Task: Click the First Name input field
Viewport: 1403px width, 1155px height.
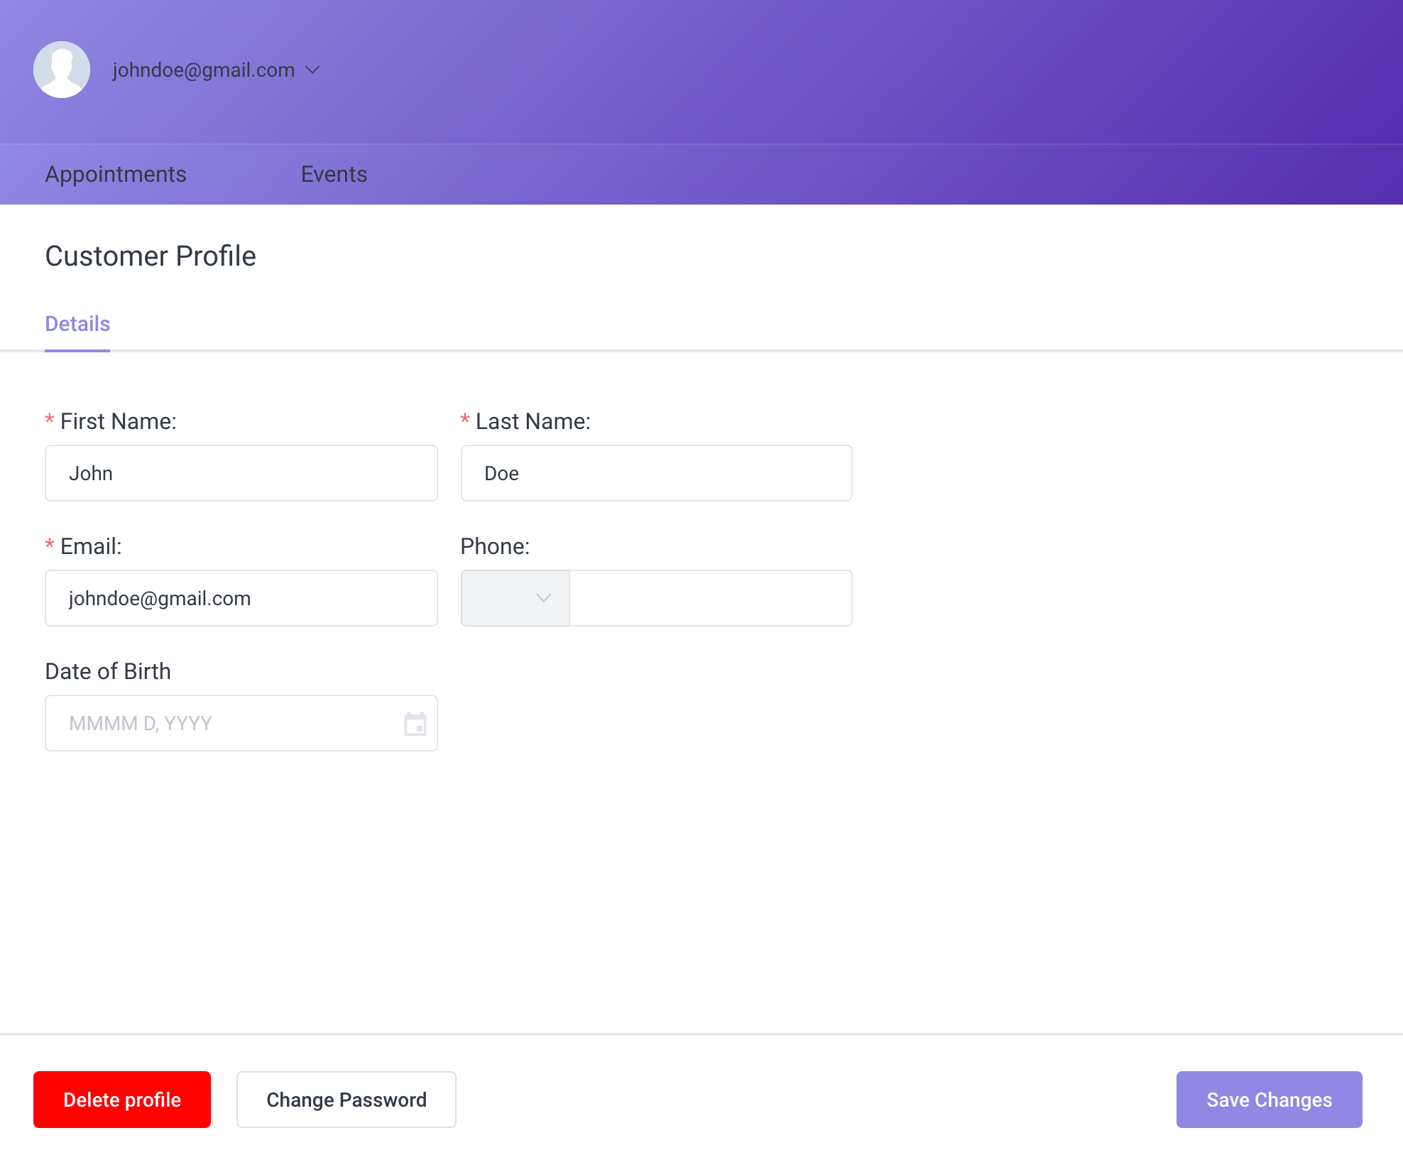Action: pyautogui.click(x=241, y=473)
